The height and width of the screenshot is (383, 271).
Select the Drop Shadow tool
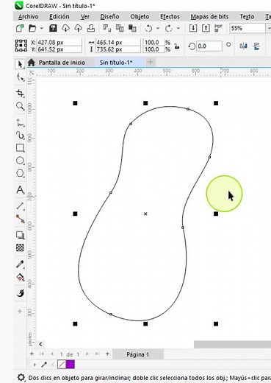[20, 235]
